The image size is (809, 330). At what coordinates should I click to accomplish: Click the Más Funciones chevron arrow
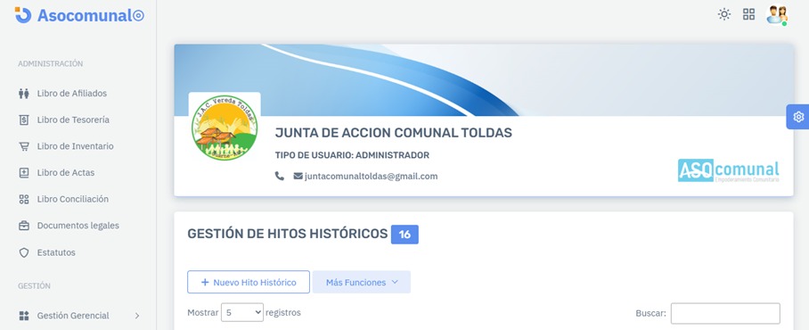tap(395, 283)
